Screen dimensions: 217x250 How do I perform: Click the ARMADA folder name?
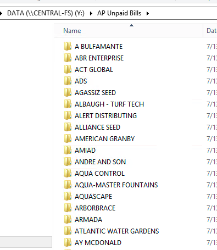[x=88, y=220]
